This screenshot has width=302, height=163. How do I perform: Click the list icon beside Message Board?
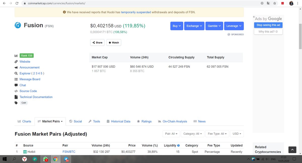(16, 79)
